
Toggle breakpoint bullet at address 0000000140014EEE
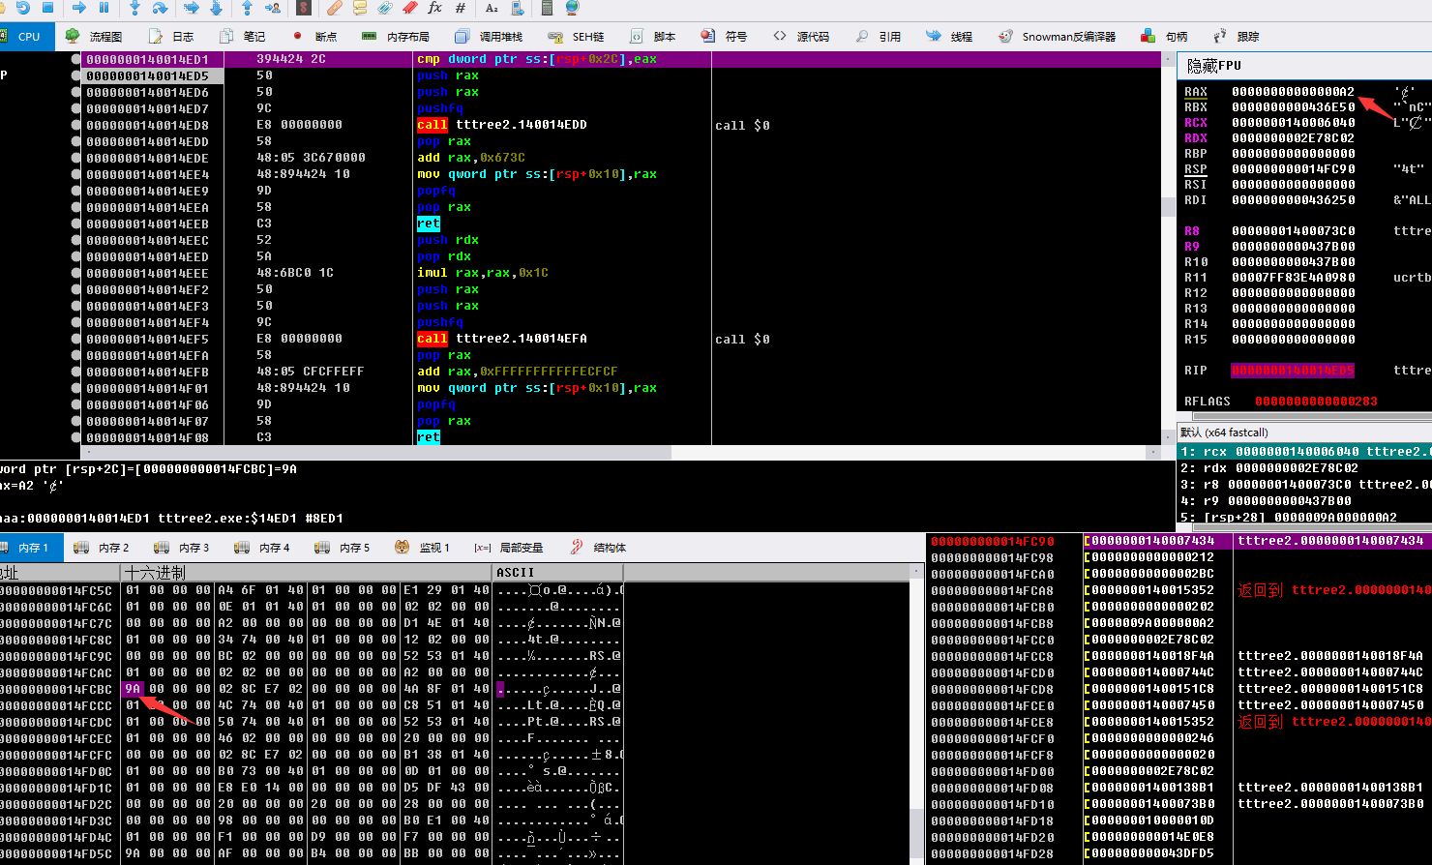(x=76, y=273)
